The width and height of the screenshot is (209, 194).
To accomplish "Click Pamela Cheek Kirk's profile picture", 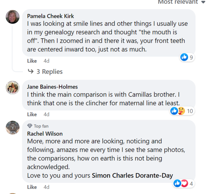I will pyautogui.click(x=13, y=17).
